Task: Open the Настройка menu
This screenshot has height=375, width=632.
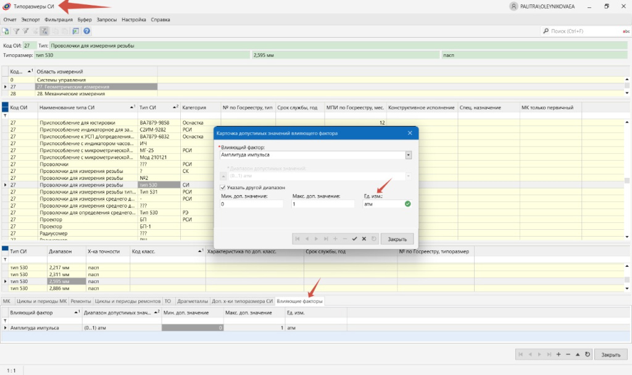Action: [x=134, y=19]
